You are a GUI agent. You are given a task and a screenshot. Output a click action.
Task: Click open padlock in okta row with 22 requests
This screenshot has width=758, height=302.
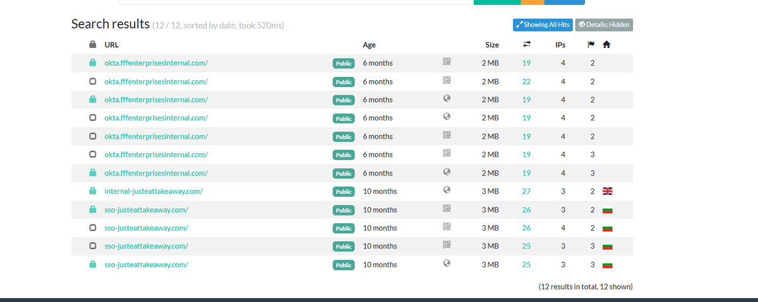pyautogui.click(x=92, y=81)
